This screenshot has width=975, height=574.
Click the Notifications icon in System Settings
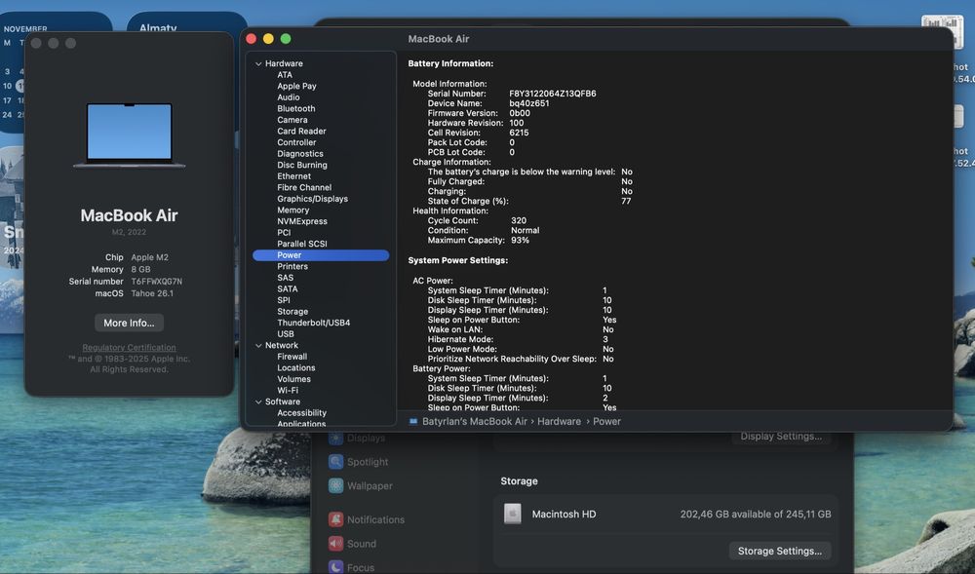tap(335, 519)
